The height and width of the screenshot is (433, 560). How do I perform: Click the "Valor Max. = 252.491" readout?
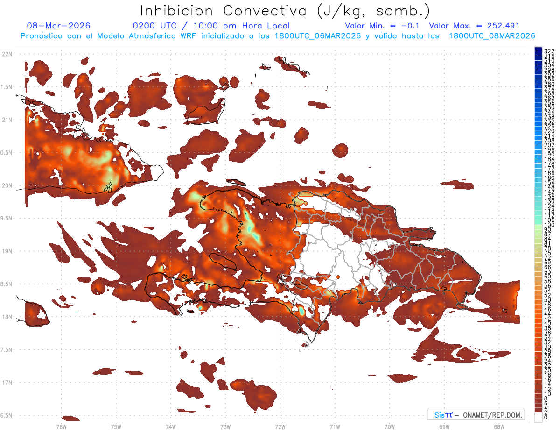(x=474, y=26)
